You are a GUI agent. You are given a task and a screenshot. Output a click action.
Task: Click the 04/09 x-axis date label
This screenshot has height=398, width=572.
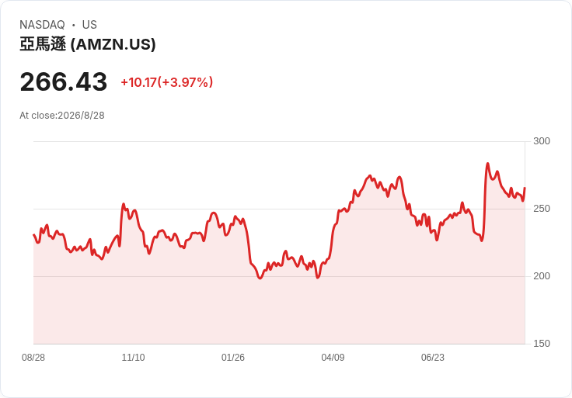pyautogui.click(x=333, y=358)
